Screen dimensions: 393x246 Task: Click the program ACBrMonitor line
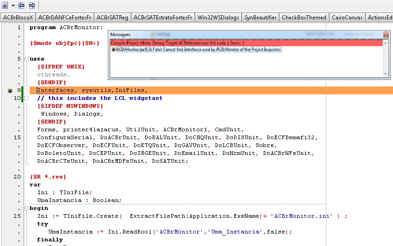coord(66,28)
